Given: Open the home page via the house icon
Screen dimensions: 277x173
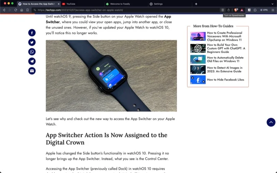Looking at the screenshot, I should point(21,10).
